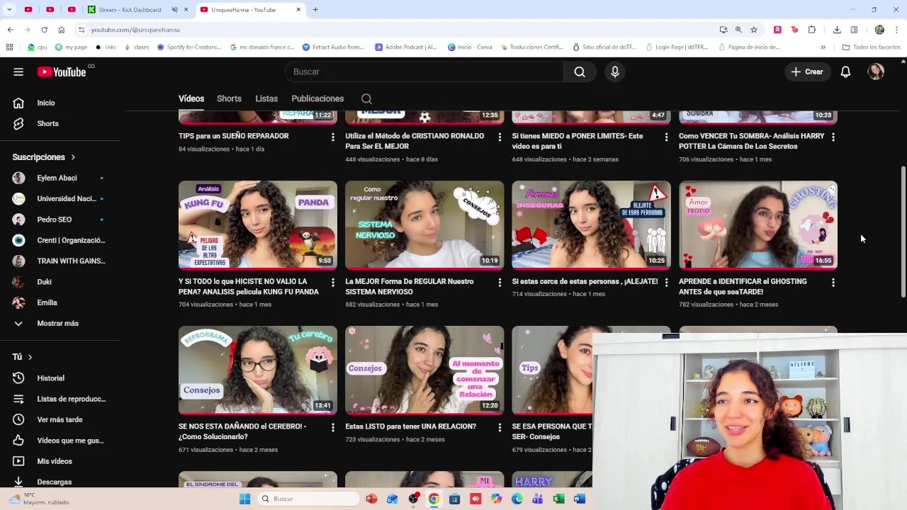This screenshot has height=510, width=907.
Task: Switch to Vídeos tab
Action: pos(191,98)
